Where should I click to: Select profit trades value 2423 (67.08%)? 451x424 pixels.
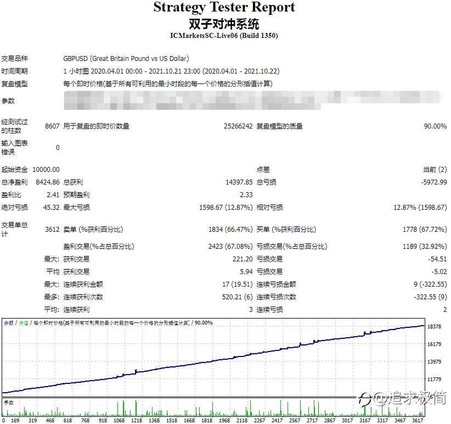(x=230, y=246)
